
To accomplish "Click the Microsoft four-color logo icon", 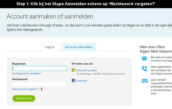I will click(x=73, y=70).
